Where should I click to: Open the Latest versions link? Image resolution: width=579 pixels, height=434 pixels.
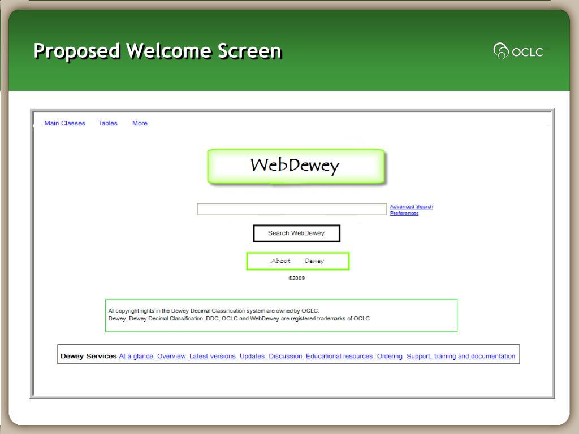[213, 356]
